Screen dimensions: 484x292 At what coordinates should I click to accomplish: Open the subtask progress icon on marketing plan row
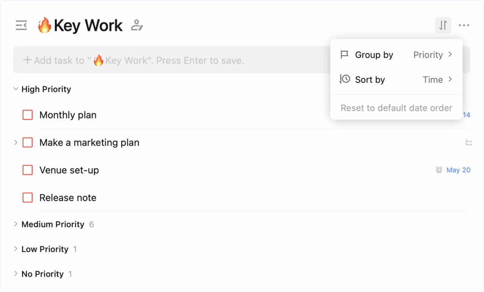click(x=468, y=142)
